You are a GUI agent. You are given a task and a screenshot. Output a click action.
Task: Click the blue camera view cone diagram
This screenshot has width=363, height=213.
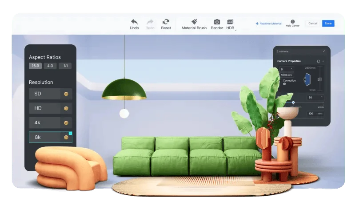coord(307,79)
